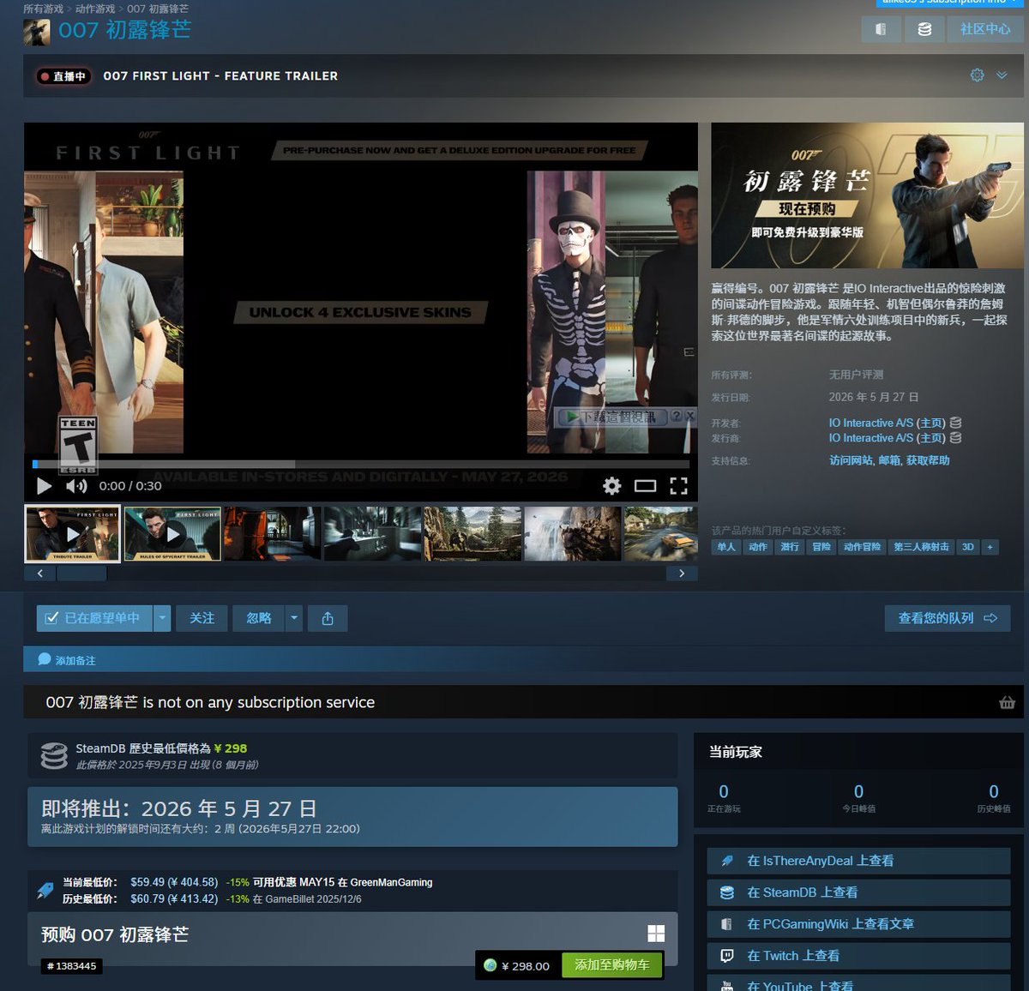Toggle the 忽略 ignore button
1029x991 pixels.
(x=258, y=618)
